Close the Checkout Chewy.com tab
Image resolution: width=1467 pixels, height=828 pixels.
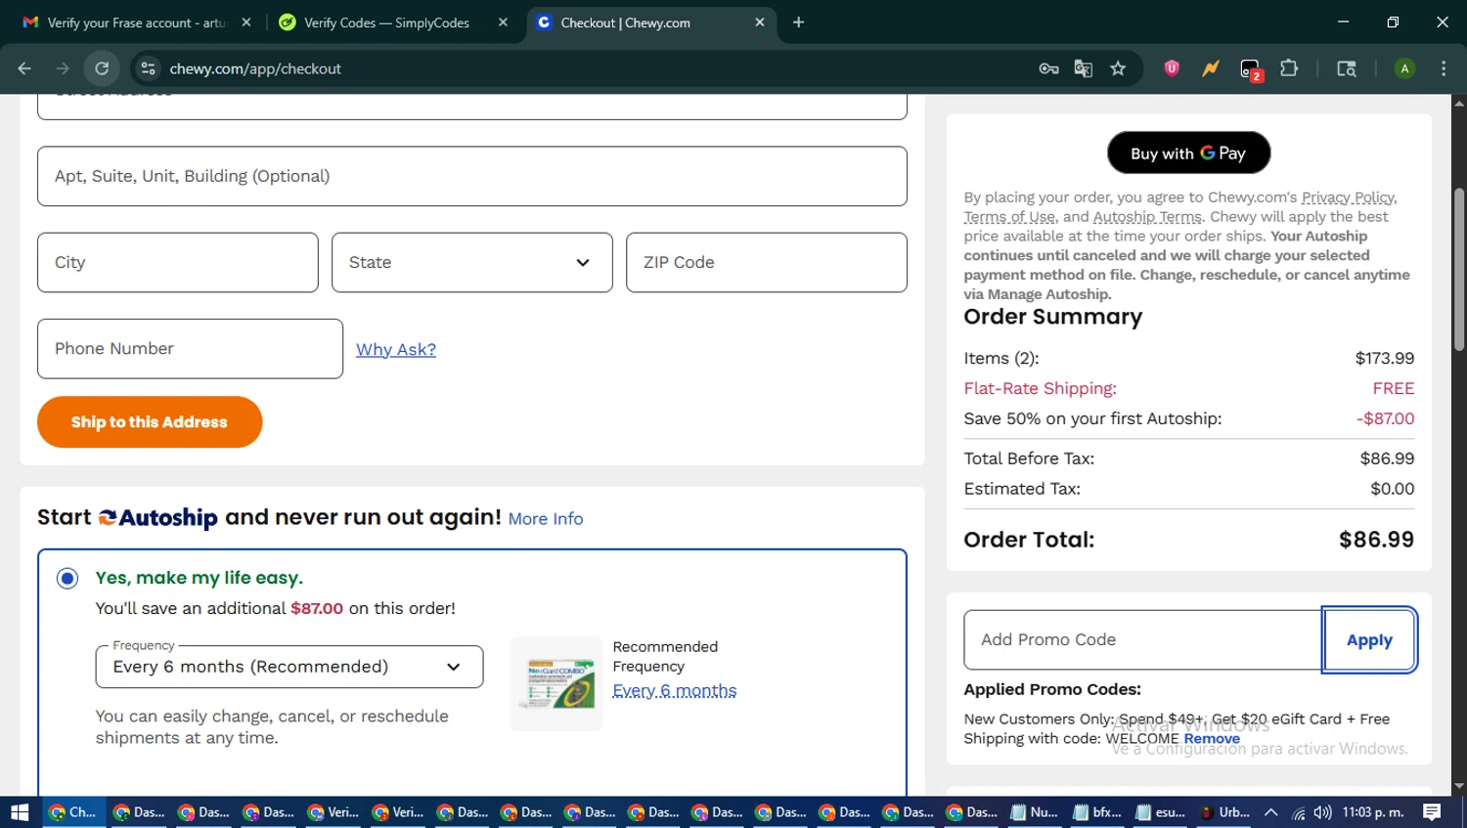pos(760,22)
